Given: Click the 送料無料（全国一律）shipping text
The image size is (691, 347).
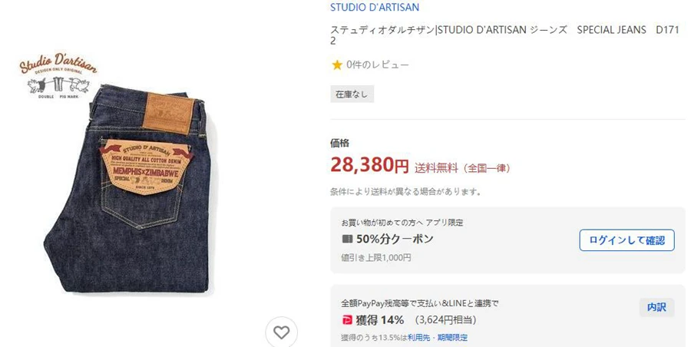Looking at the screenshot, I should tap(462, 168).
